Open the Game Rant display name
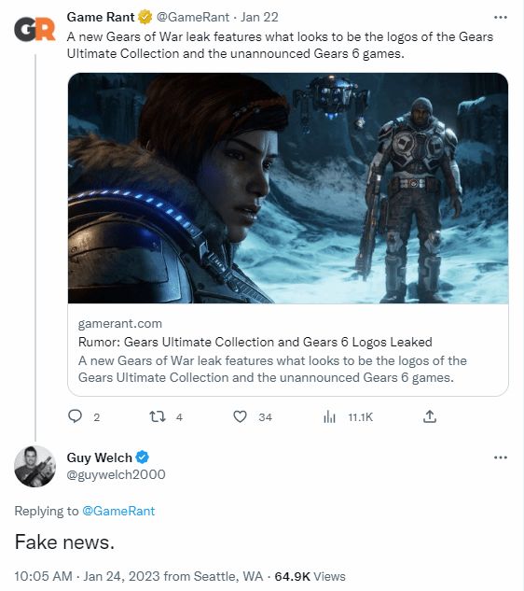Screen dimensions: 524x591 click(101, 18)
